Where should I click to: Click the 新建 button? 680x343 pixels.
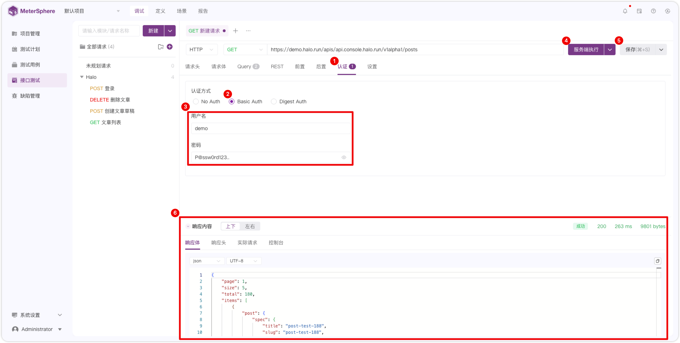[153, 31]
